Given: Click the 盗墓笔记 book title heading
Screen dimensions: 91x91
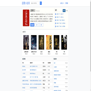Looking at the screenshot, I should click(x=33, y=11).
